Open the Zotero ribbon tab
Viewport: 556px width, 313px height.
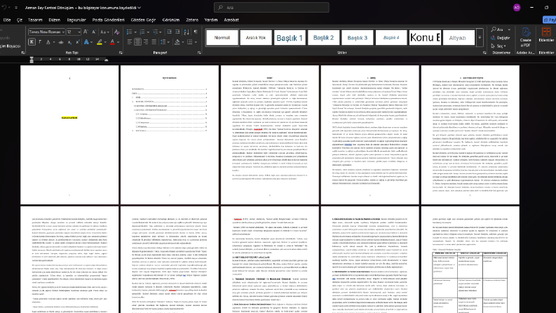click(x=192, y=20)
